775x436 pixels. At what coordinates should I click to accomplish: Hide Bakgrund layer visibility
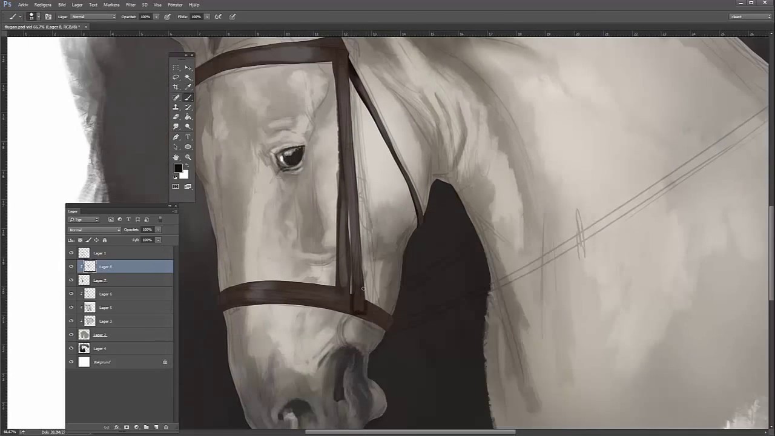point(71,362)
